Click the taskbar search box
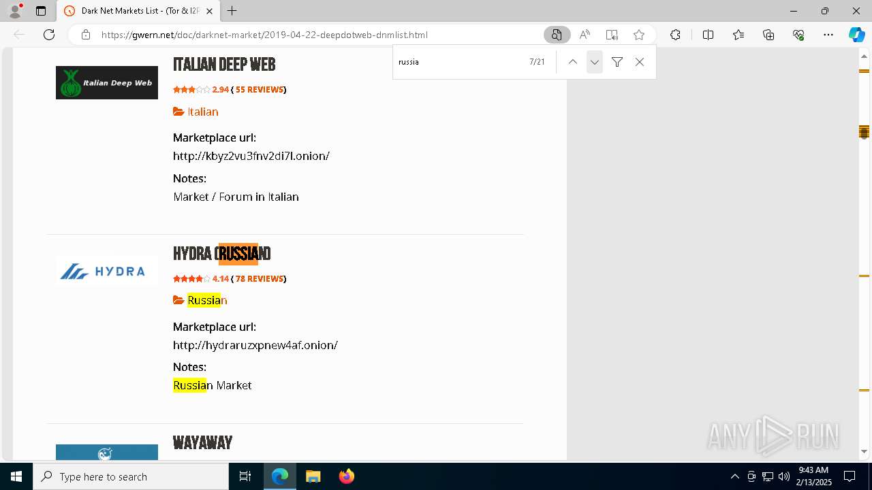872x490 pixels. [x=131, y=476]
